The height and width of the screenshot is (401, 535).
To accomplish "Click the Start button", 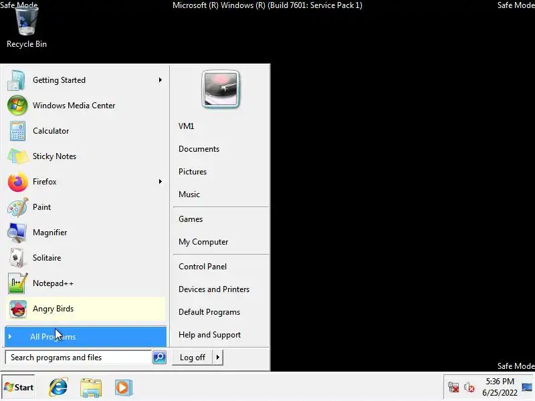I will tap(19, 388).
